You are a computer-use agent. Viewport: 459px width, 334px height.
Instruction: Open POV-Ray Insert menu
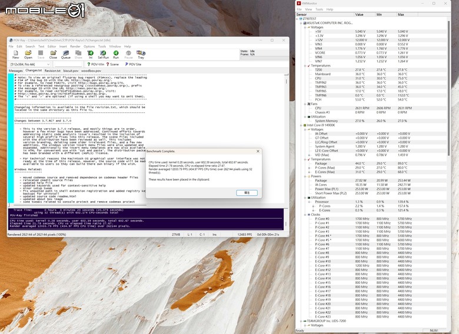click(x=63, y=46)
